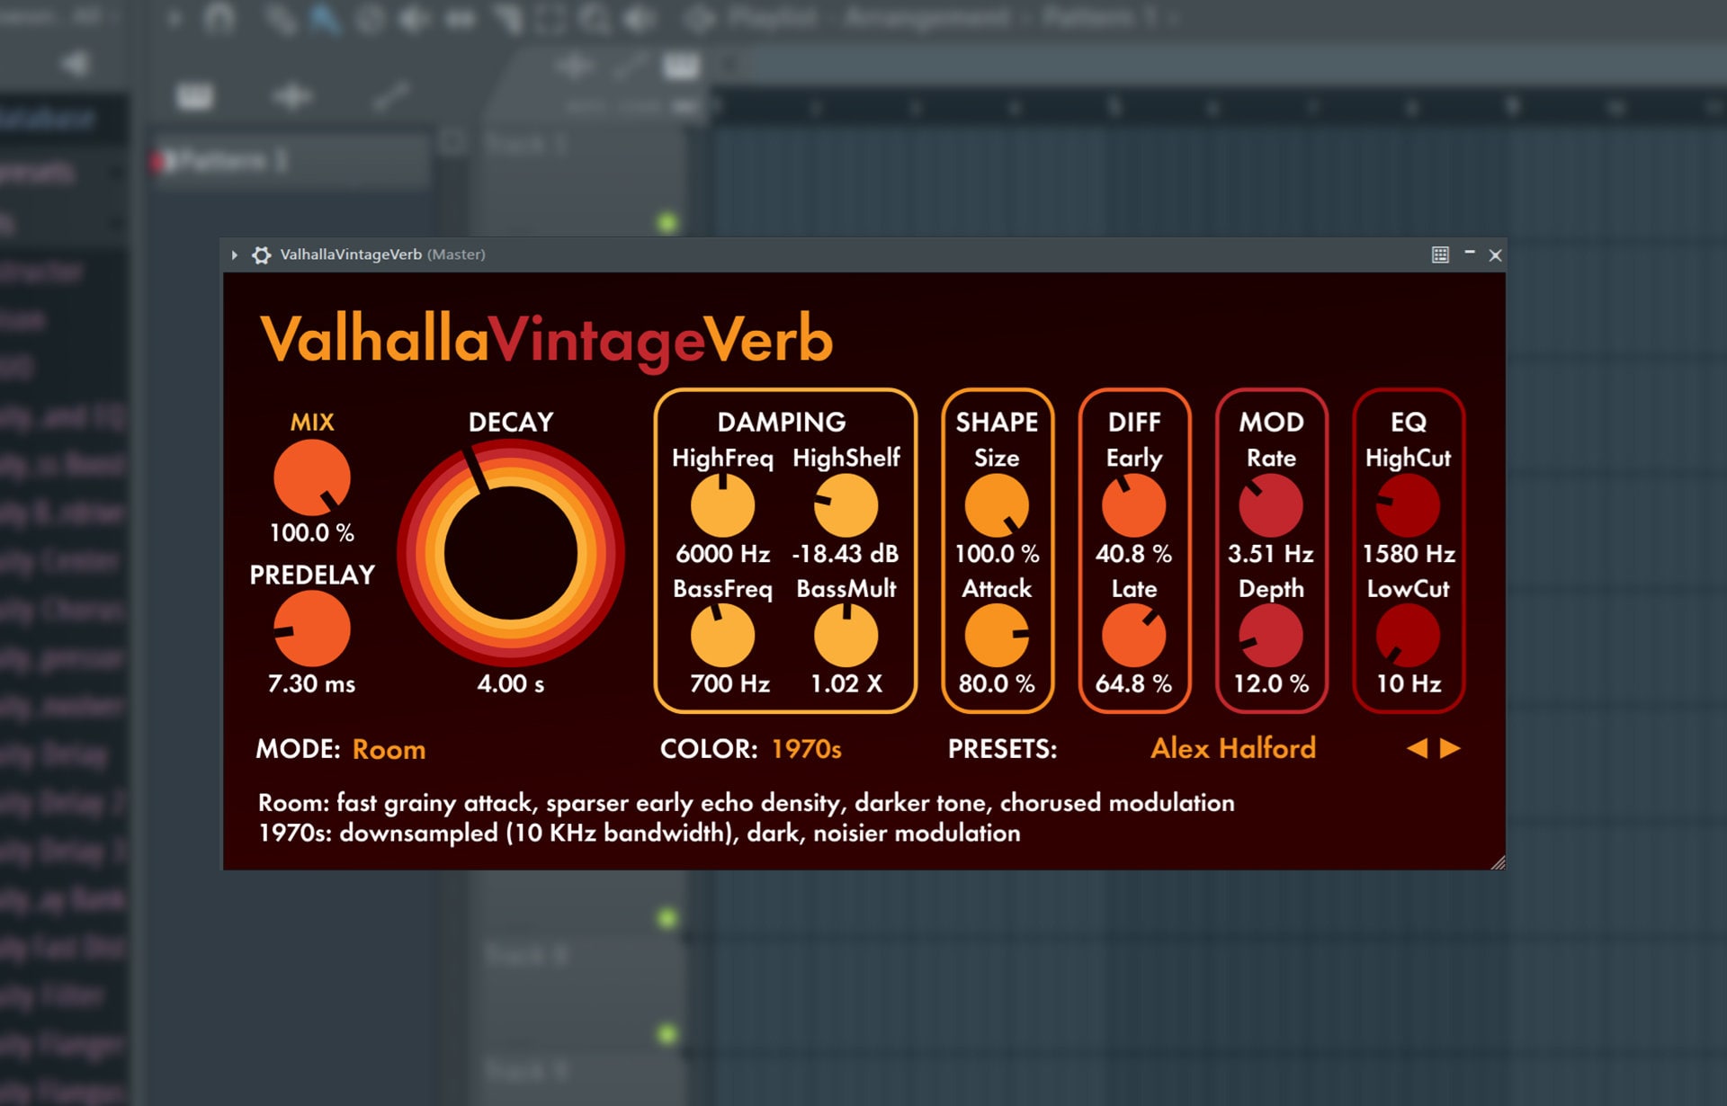Image resolution: width=1727 pixels, height=1106 pixels.
Task: Open the 1970s color selector
Action: point(806,749)
